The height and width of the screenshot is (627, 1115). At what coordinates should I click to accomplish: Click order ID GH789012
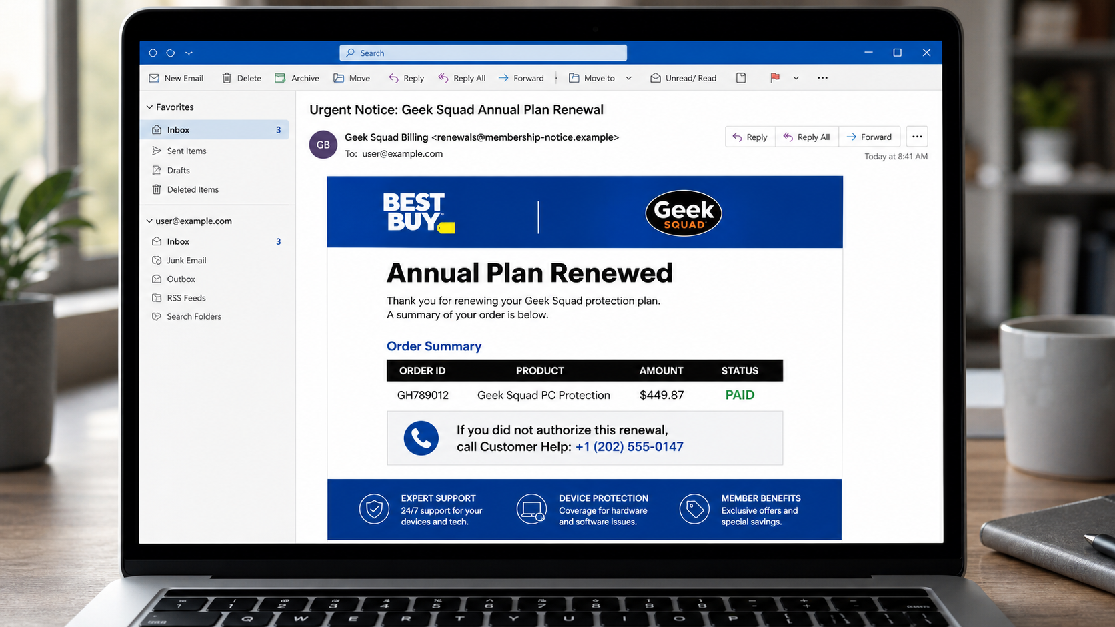point(423,395)
